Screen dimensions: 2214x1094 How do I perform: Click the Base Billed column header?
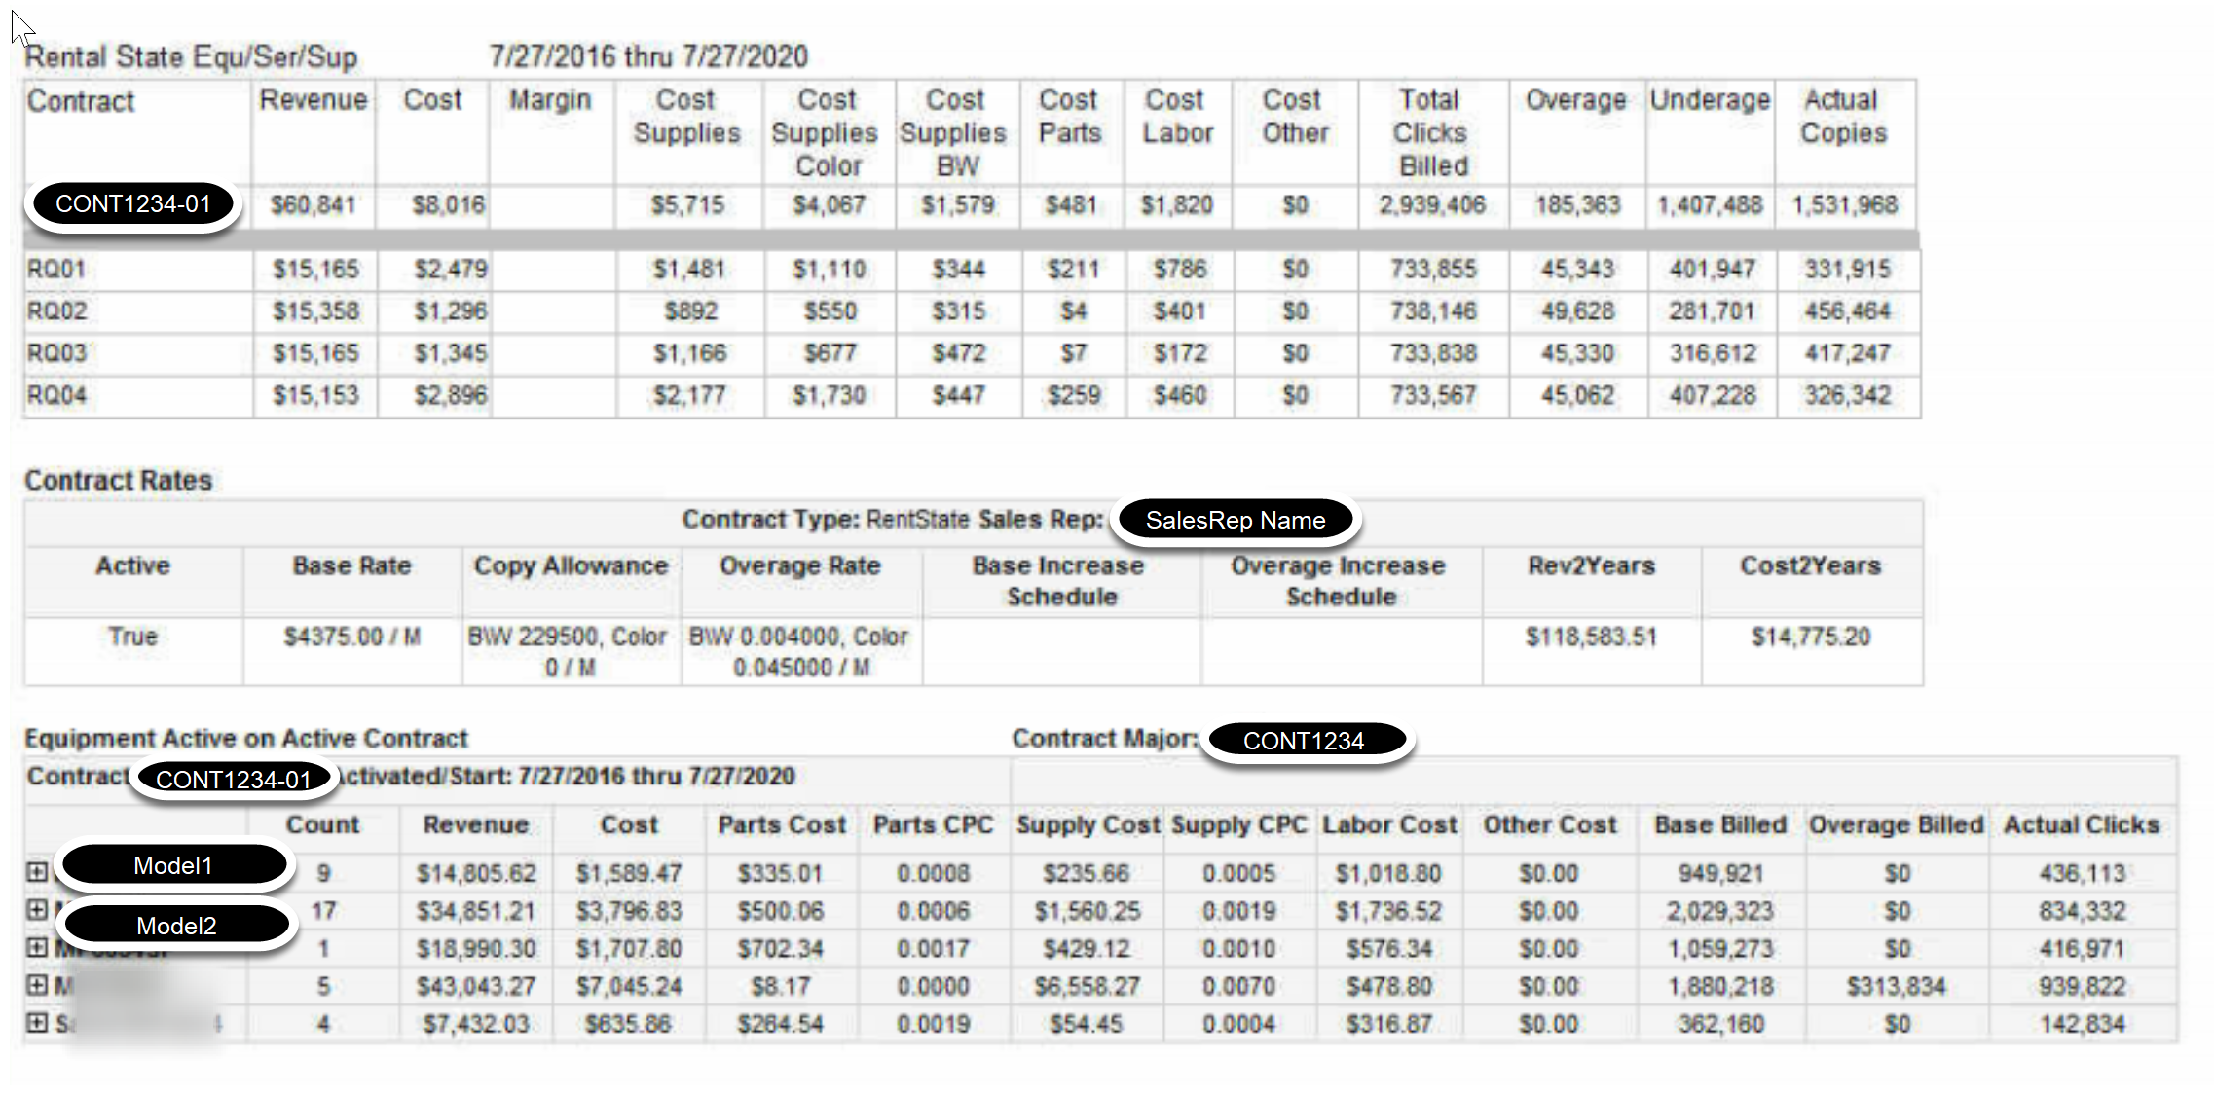pyautogui.click(x=1720, y=824)
